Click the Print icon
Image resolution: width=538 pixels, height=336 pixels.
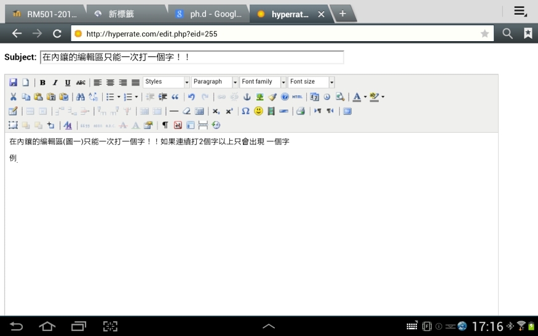pos(301,112)
